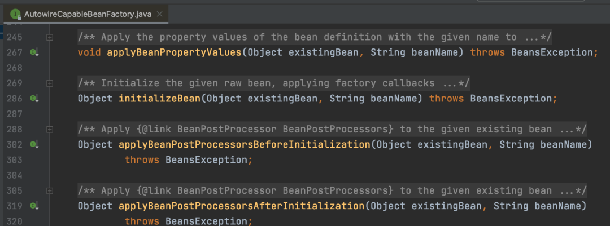Click implemented-method gutter icon on line 267
Image resolution: width=610 pixels, height=226 pixels.
click(x=34, y=52)
